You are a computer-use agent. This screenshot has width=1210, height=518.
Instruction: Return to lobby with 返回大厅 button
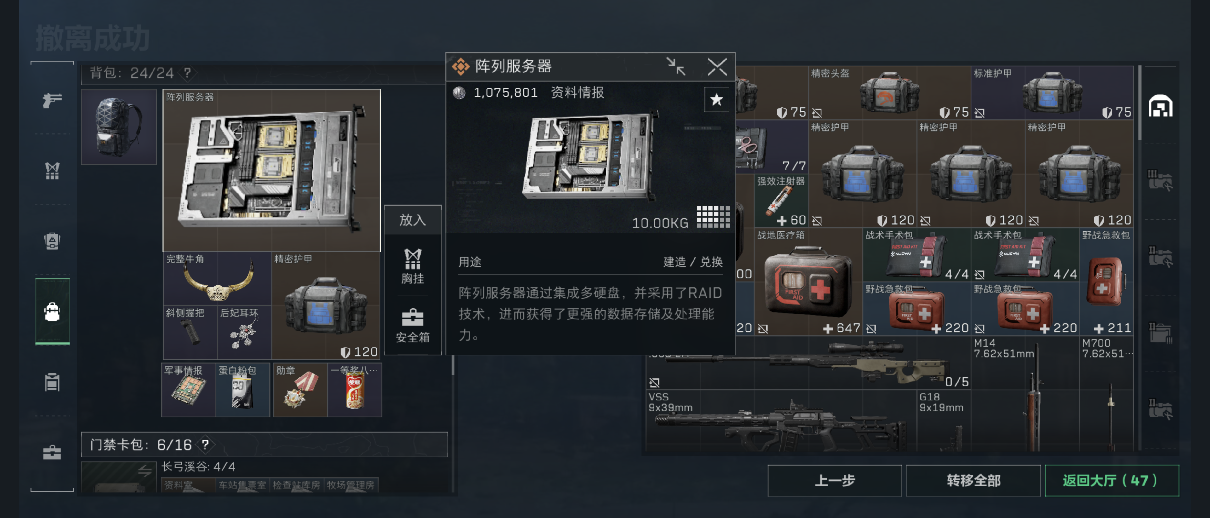[1111, 481]
